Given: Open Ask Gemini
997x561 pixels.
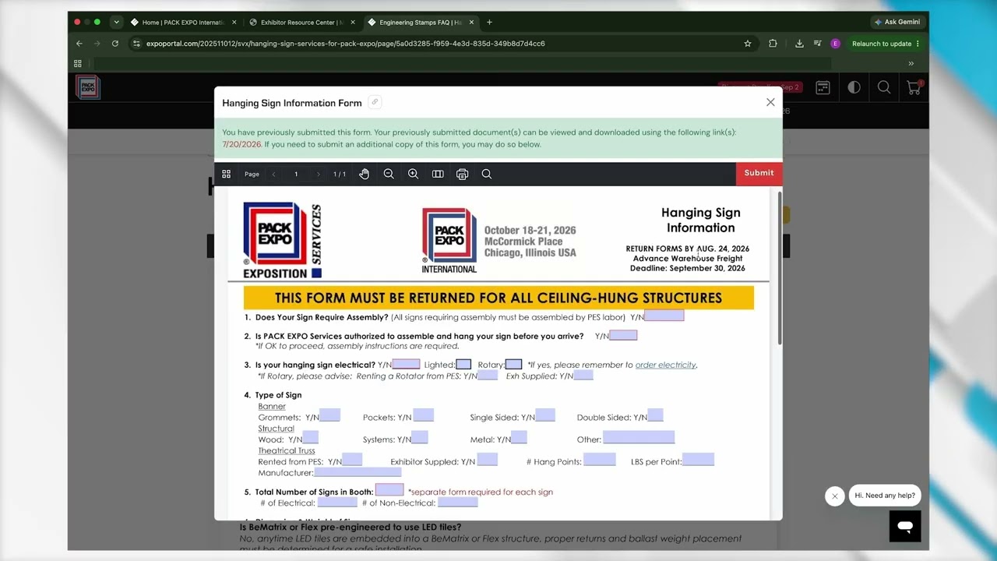Looking at the screenshot, I should click(x=897, y=22).
